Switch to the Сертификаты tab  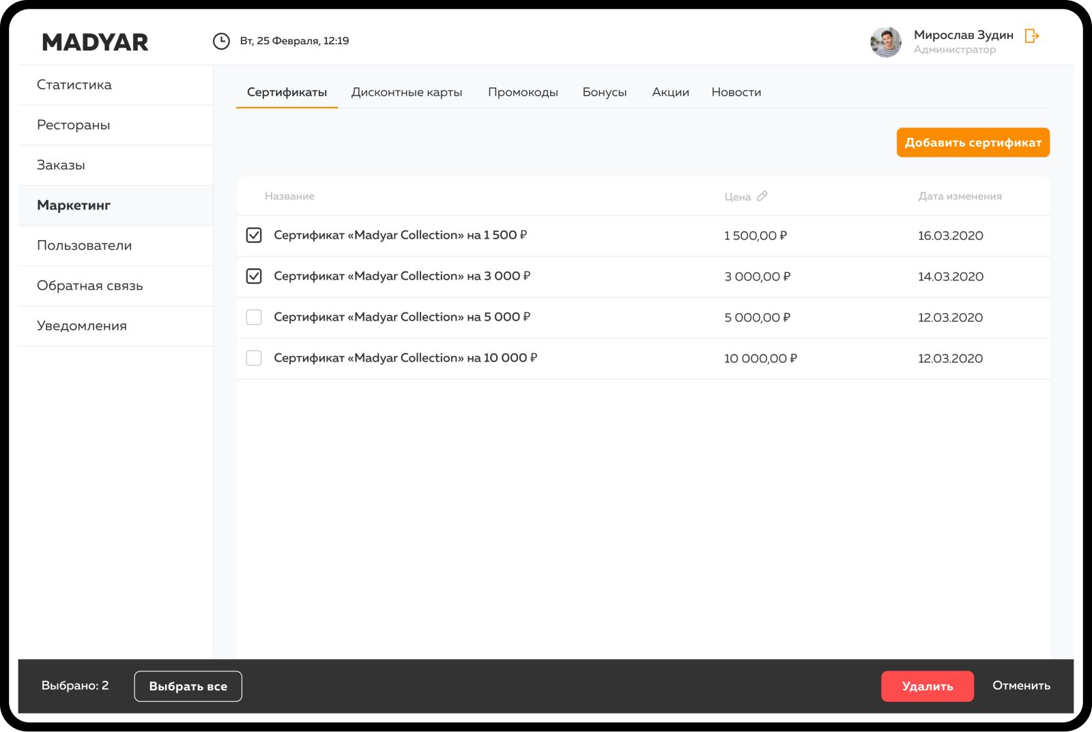[287, 92]
